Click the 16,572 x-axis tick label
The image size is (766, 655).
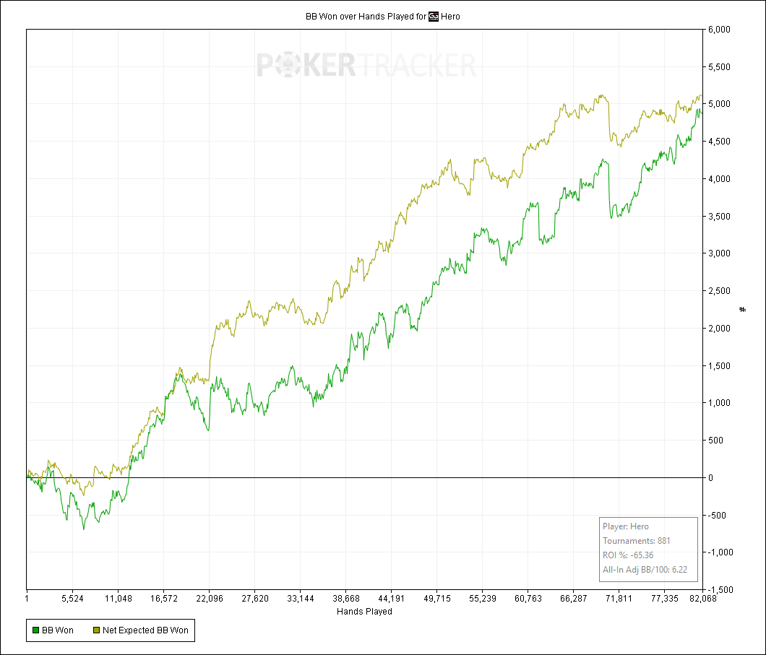(x=163, y=599)
